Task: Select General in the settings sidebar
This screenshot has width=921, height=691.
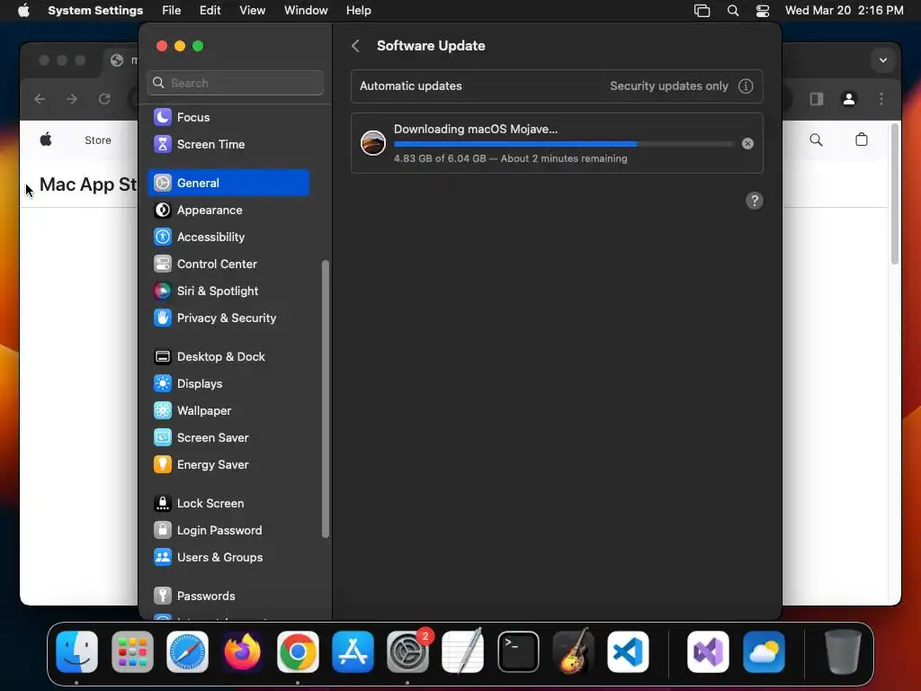Action: point(228,183)
